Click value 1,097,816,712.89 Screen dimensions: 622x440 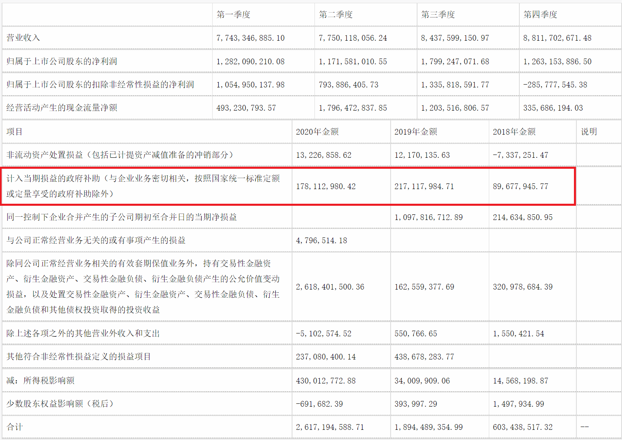[429, 217]
